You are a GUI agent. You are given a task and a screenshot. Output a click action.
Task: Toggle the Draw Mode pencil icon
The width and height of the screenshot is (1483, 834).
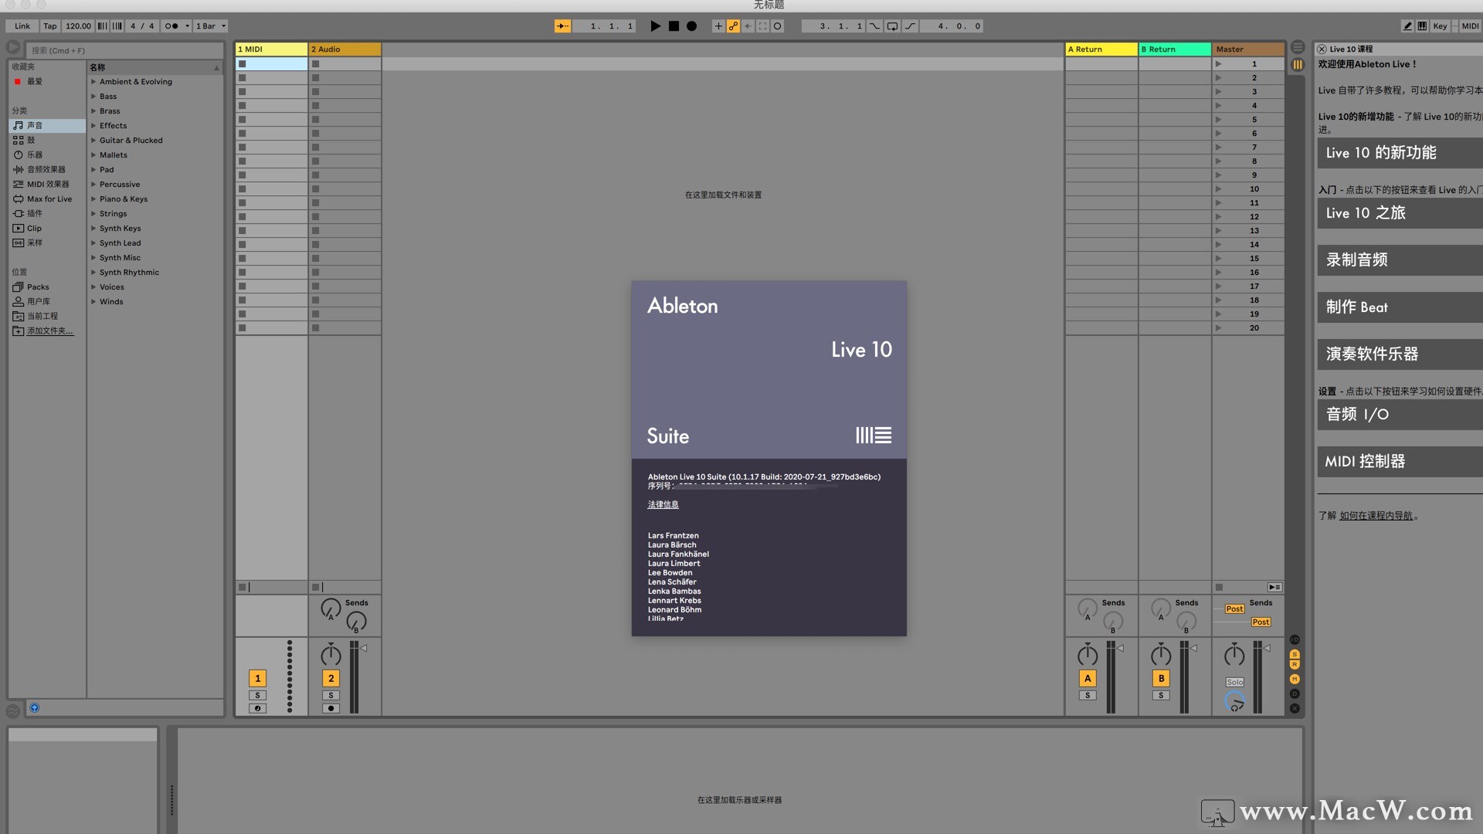tap(1407, 25)
